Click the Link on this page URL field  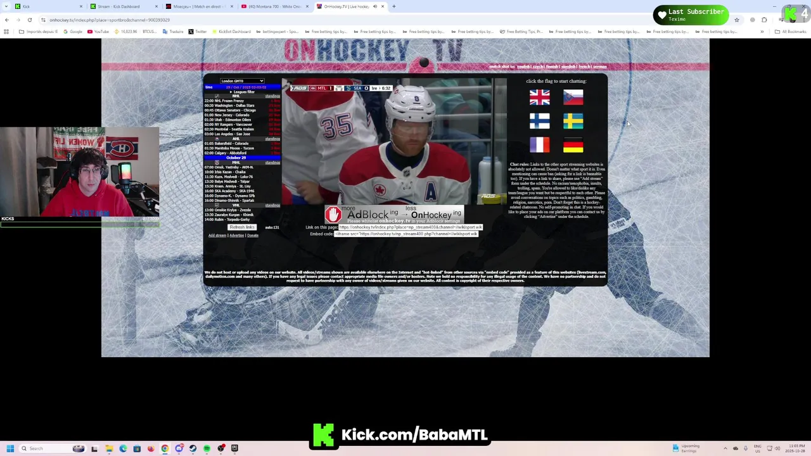point(411,227)
